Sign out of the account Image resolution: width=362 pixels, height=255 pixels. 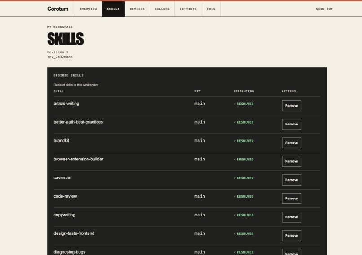tap(324, 9)
